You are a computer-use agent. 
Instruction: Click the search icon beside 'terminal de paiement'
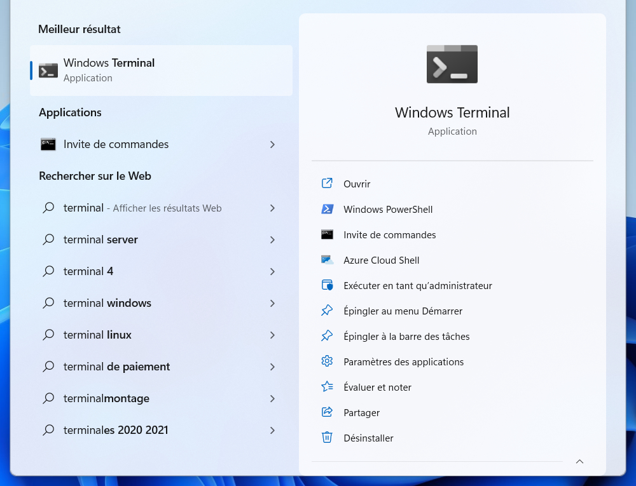pyautogui.click(x=48, y=367)
